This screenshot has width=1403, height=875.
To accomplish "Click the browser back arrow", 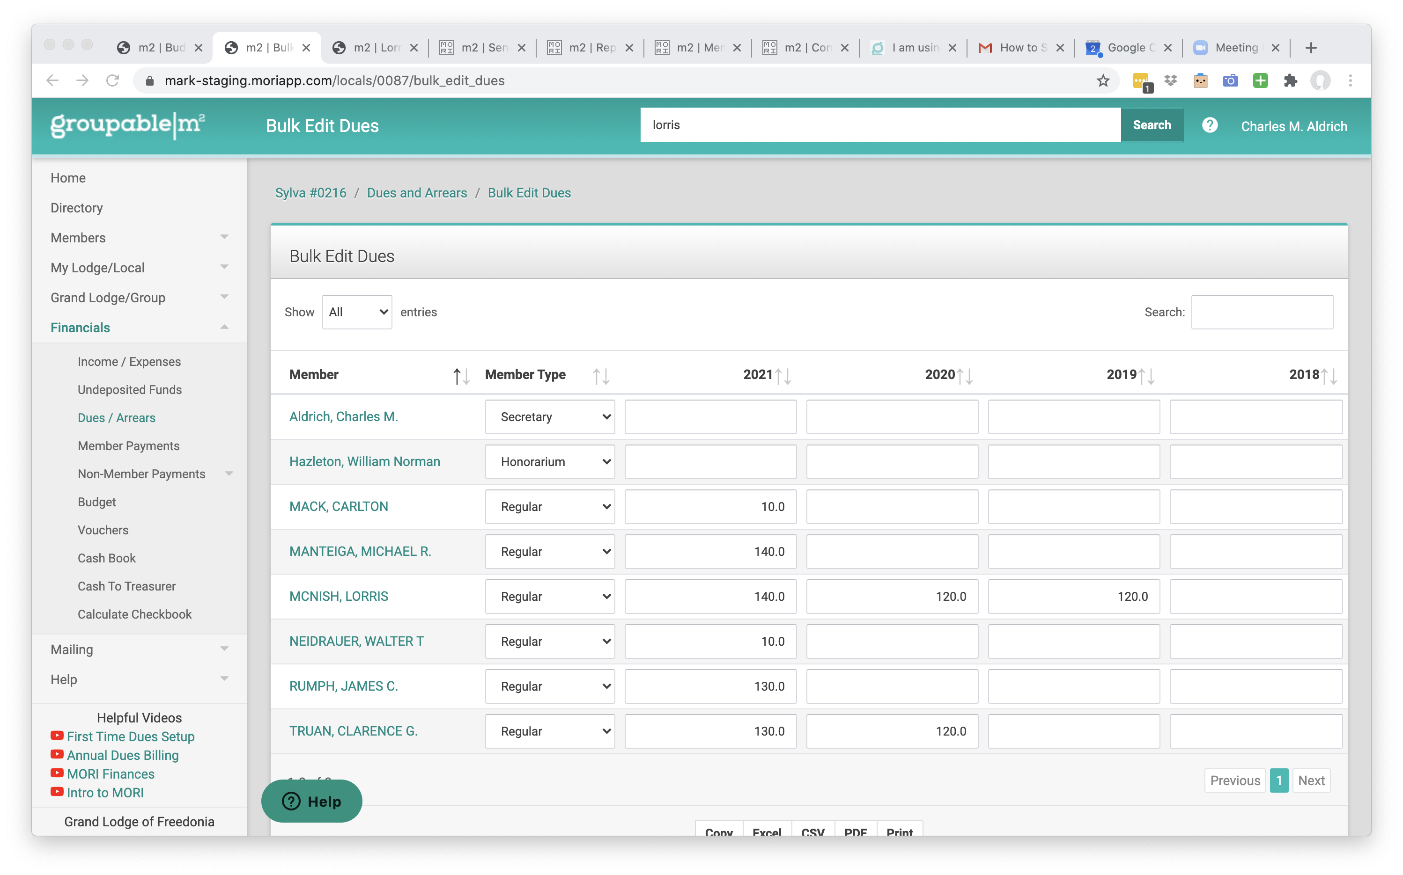I will 52,80.
